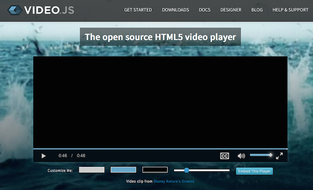
Task: Pick the light gray color swatch
Action: [91, 170]
